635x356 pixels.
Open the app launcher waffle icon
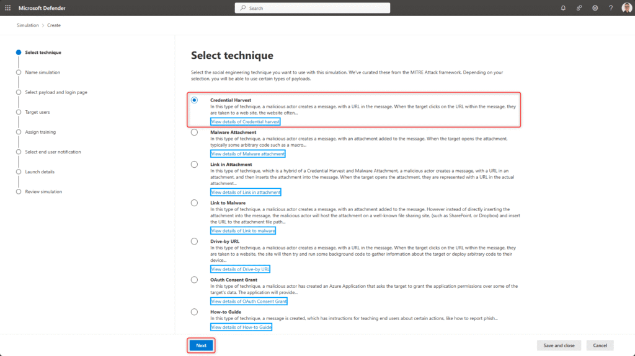(7, 8)
